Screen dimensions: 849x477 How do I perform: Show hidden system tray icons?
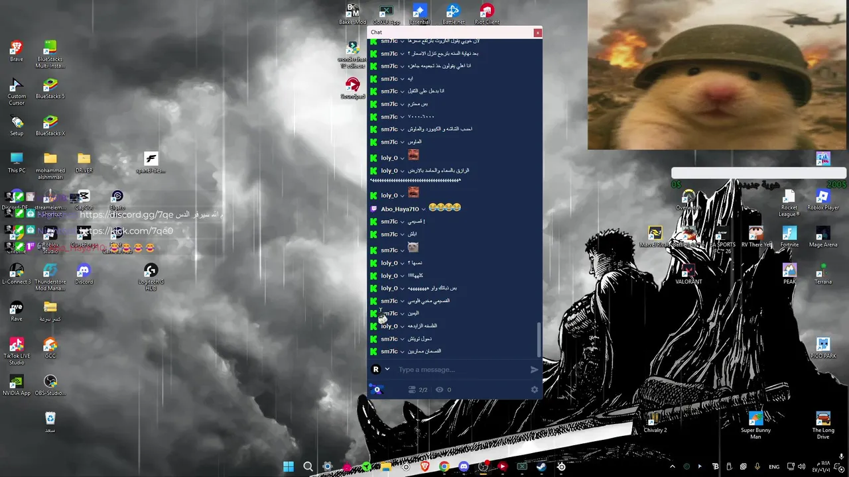pos(672,466)
